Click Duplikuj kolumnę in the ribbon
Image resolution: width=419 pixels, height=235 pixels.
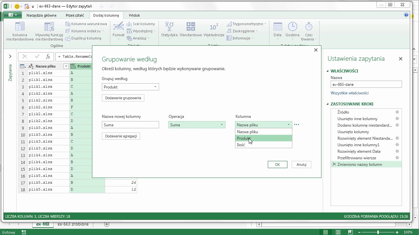coord(83,38)
